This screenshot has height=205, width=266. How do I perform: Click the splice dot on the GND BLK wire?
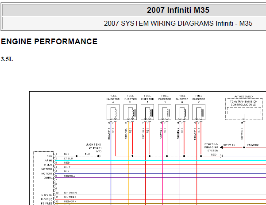point(77,156)
